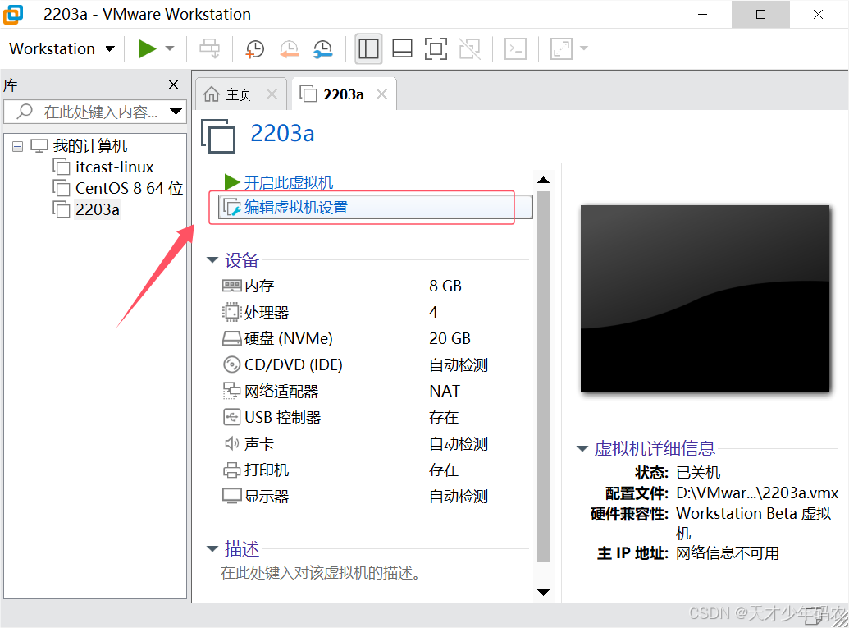The height and width of the screenshot is (628, 849).
Task: Power on the VM using the green play icon
Action: click(145, 48)
